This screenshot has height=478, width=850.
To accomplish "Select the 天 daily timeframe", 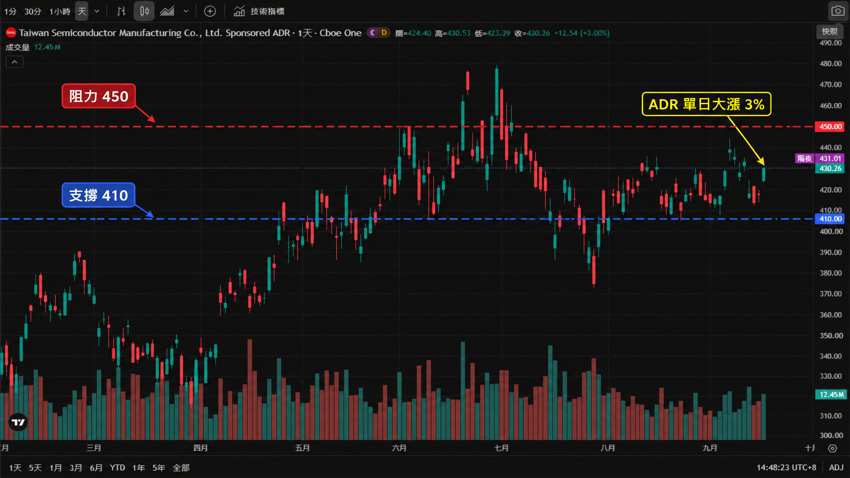I will (x=82, y=11).
